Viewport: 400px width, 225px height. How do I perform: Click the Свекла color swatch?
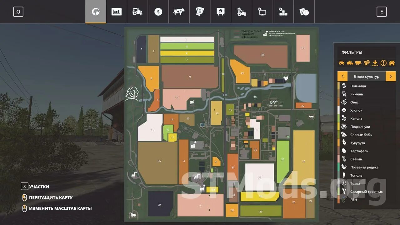coord(338,159)
